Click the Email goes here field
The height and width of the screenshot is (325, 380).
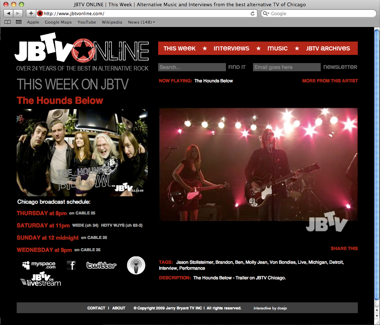[x=287, y=67]
